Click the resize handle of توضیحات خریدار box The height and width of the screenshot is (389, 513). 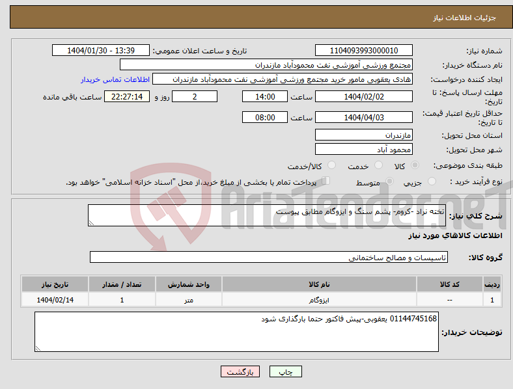pos(38,349)
